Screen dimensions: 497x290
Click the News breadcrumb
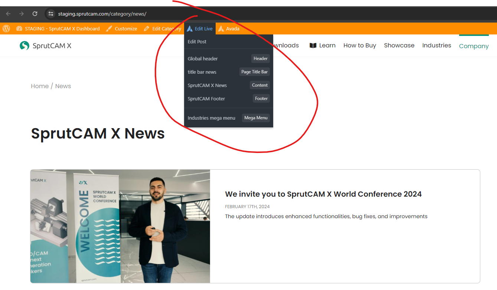point(63,86)
